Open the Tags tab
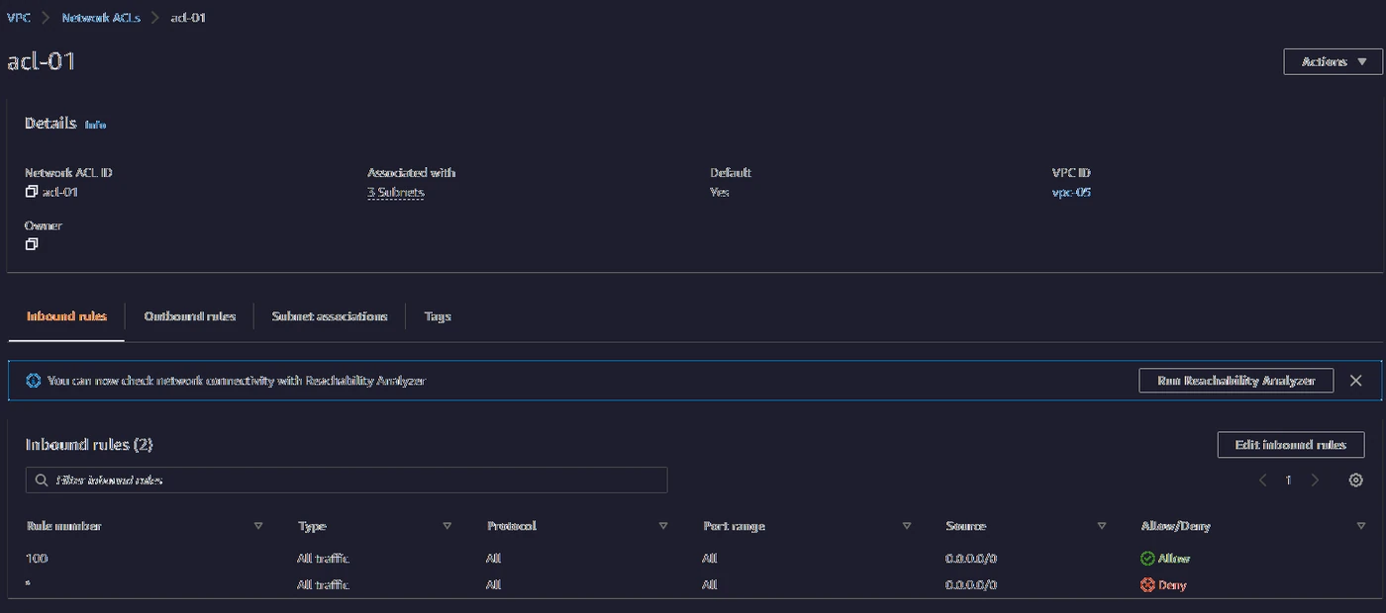The height and width of the screenshot is (613, 1386). [x=438, y=316]
